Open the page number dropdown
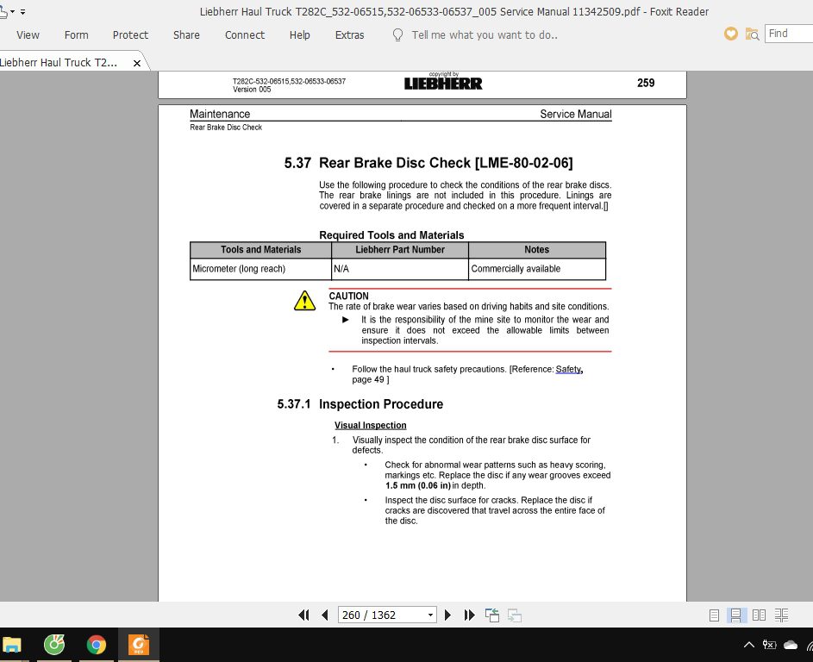813x662 pixels. coord(429,615)
